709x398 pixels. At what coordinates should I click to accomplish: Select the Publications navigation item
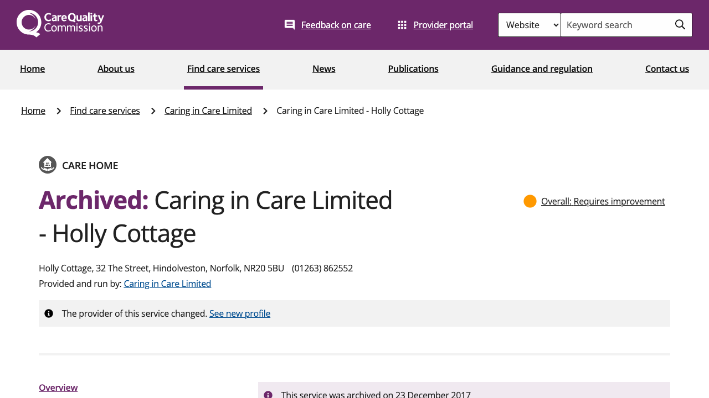(413, 69)
